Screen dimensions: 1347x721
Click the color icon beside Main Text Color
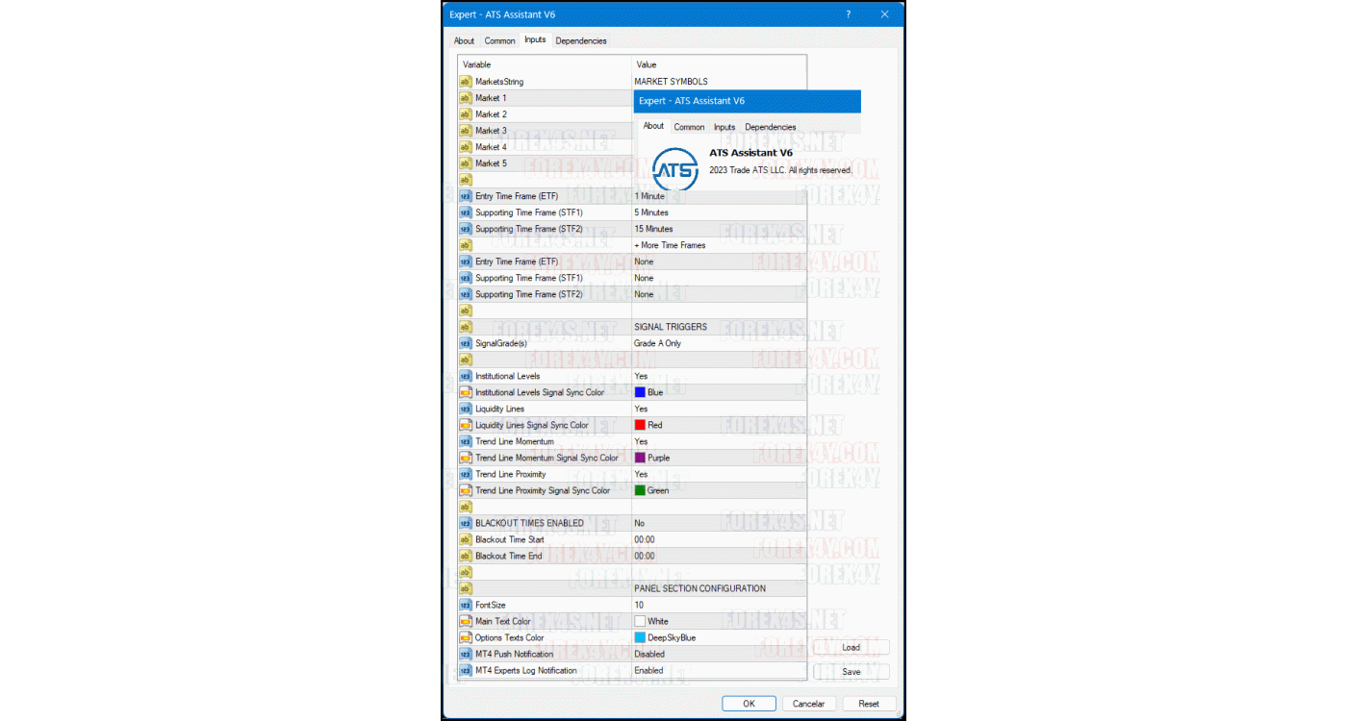point(466,621)
